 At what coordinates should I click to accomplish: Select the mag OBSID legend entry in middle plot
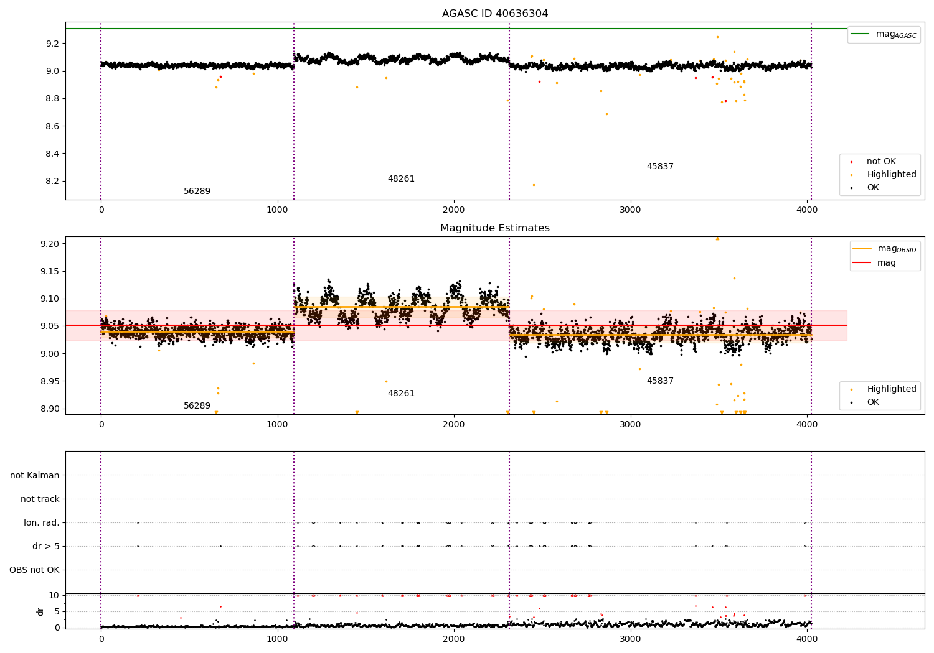tap(885, 249)
